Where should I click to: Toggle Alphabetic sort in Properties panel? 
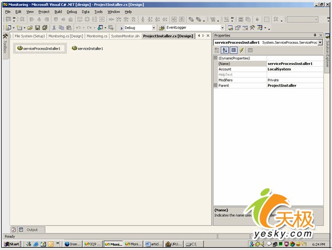click(x=225, y=50)
